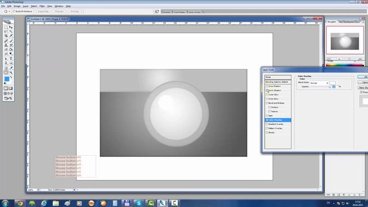Click the Opacity percentage input field
Viewport: 368px width, 207px height.
pyautogui.click(x=335, y=87)
